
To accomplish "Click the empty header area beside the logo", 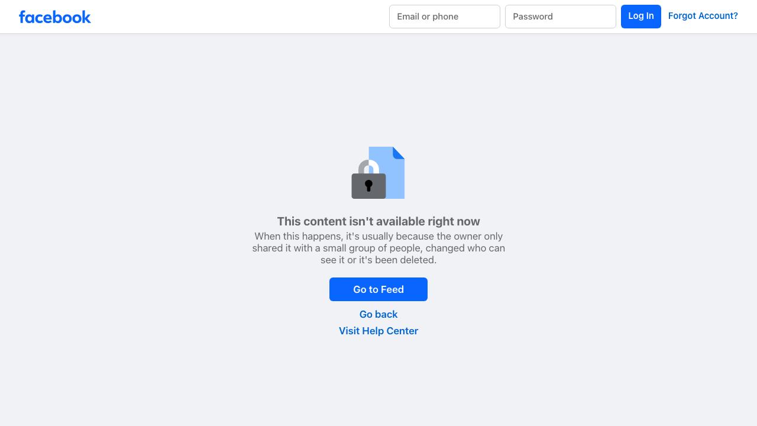I will coord(237,17).
